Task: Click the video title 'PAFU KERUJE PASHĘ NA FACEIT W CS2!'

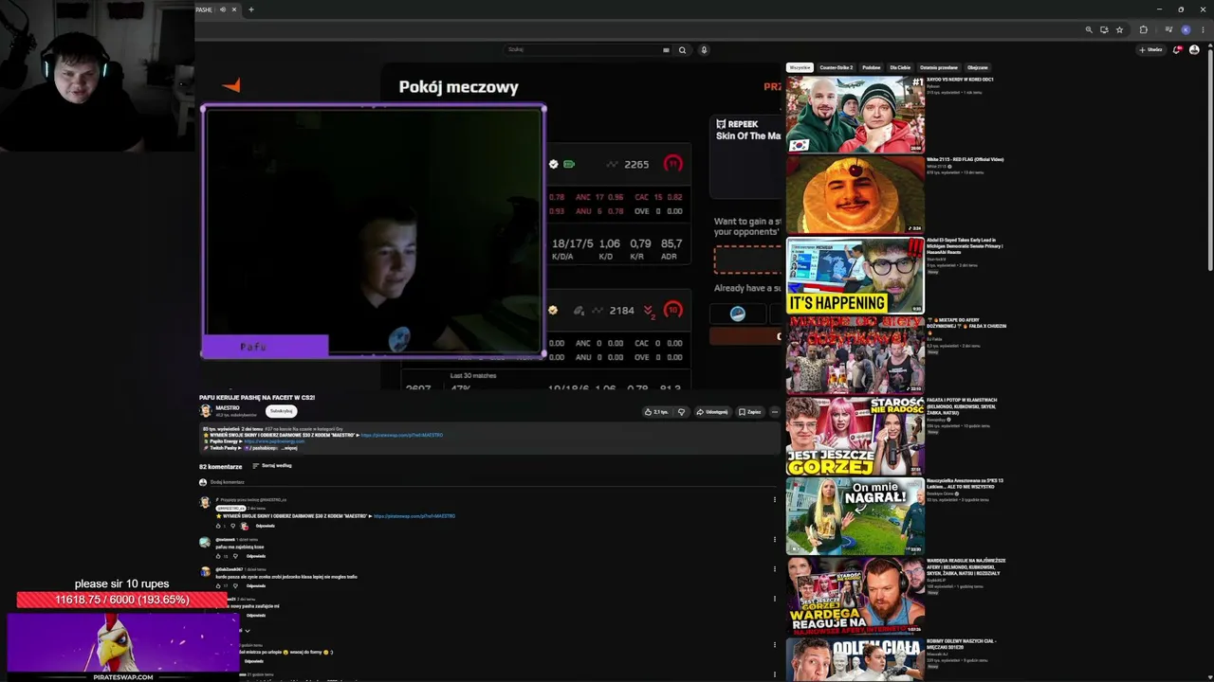Action: click(257, 398)
